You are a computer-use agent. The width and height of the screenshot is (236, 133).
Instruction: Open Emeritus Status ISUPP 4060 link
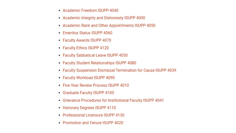(x=87, y=33)
